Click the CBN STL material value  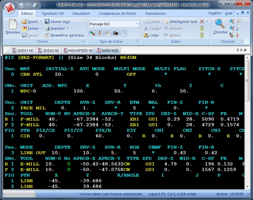[31, 74]
